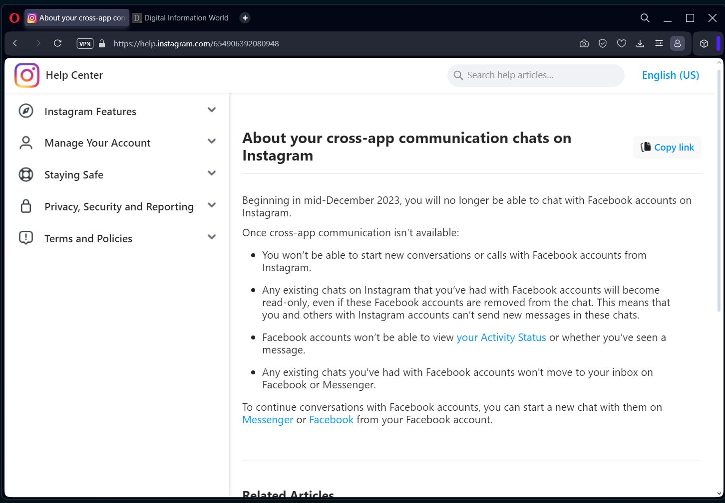Switch to the About your cross-app tab
The height and width of the screenshot is (503, 725).
coord(77,18)
